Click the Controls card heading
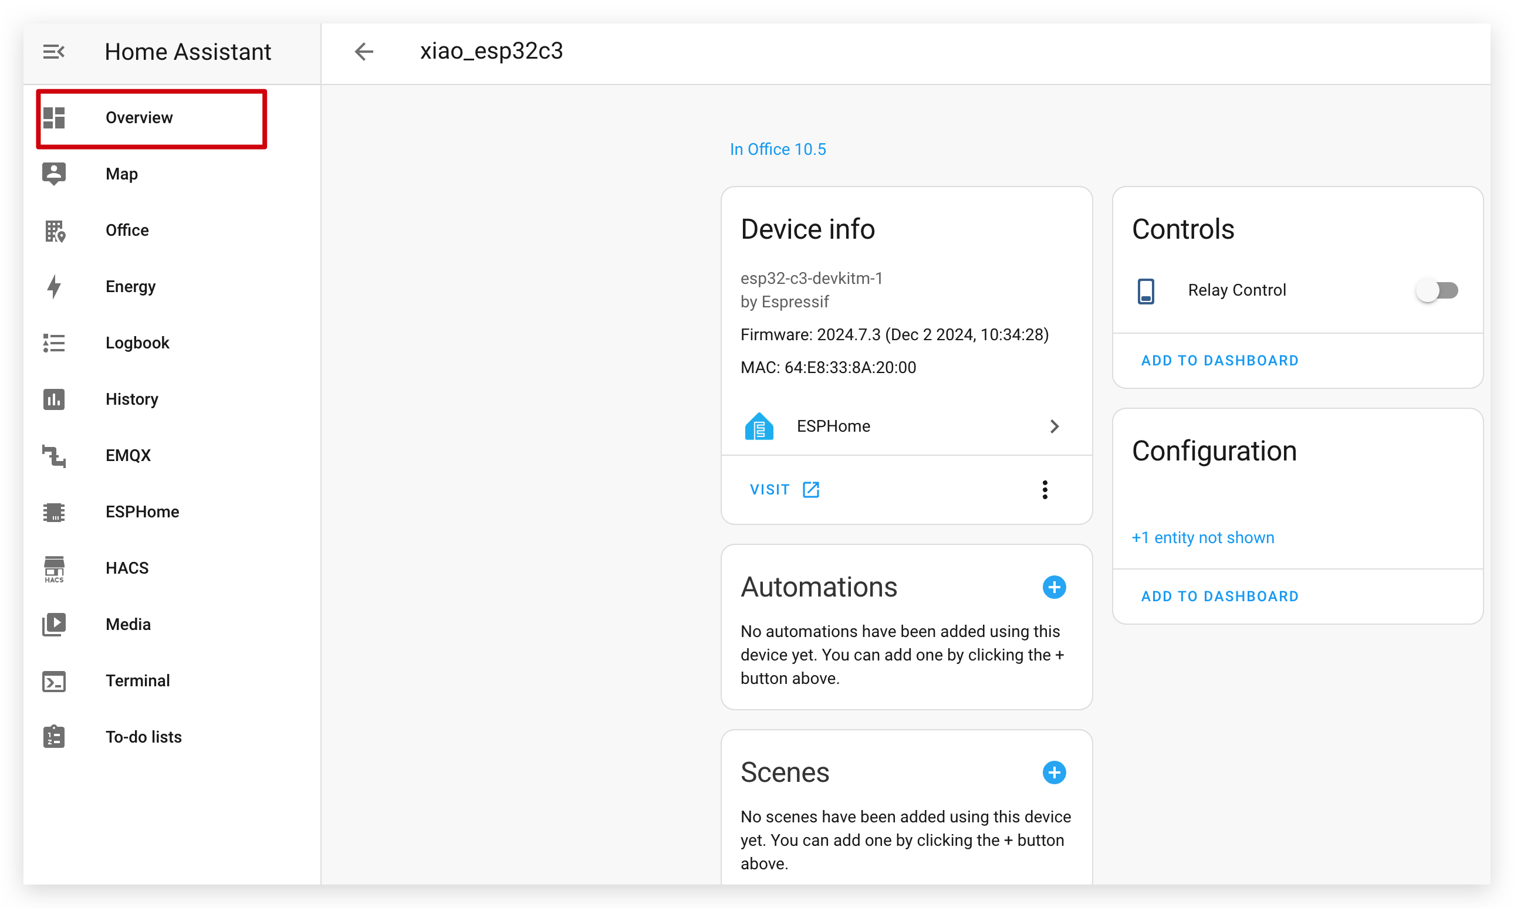This screenshot has width=1514, height=908. click(1183, 229)
